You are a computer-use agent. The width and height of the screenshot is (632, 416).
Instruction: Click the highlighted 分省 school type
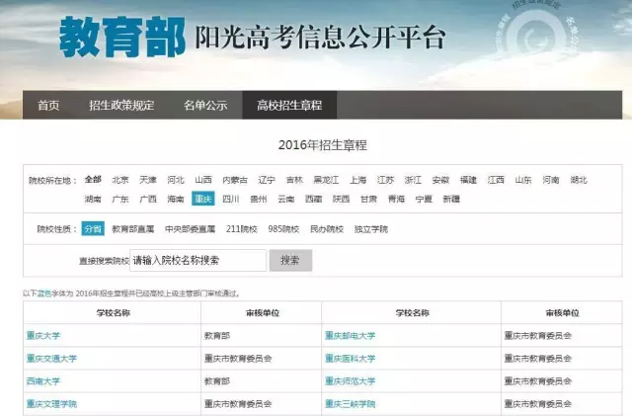[93, 229]
